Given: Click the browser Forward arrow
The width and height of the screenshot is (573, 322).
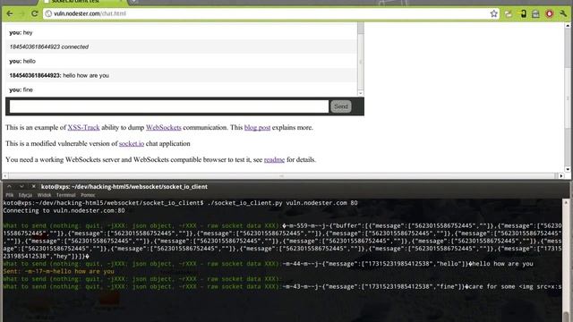Looking at the screenshot, I should pos(21,13).
